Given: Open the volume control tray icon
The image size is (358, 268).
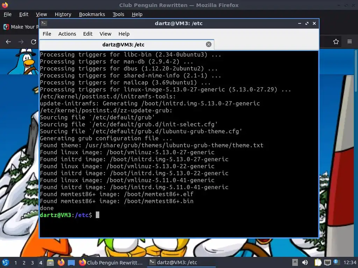Looking at the screenshot, I should coord(305,262).
